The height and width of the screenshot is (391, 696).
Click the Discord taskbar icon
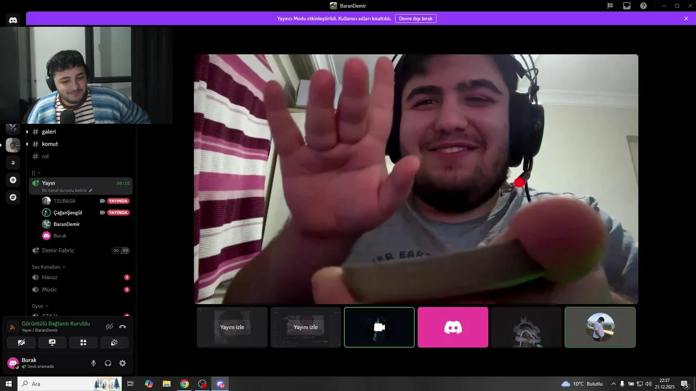tap(220, 384)
